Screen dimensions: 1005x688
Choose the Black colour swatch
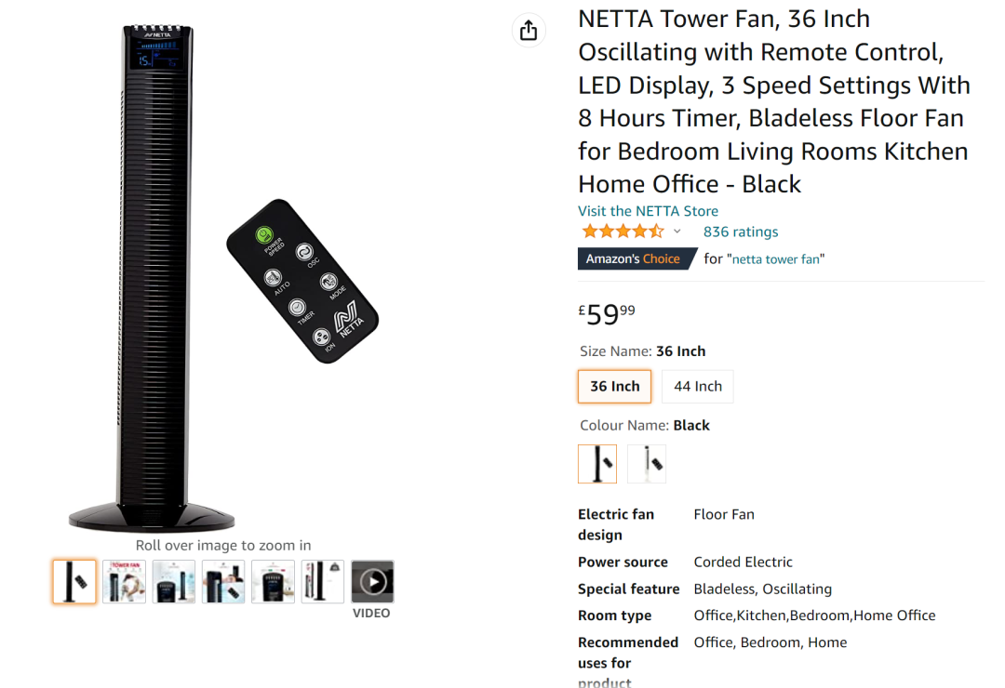[597, 463]
